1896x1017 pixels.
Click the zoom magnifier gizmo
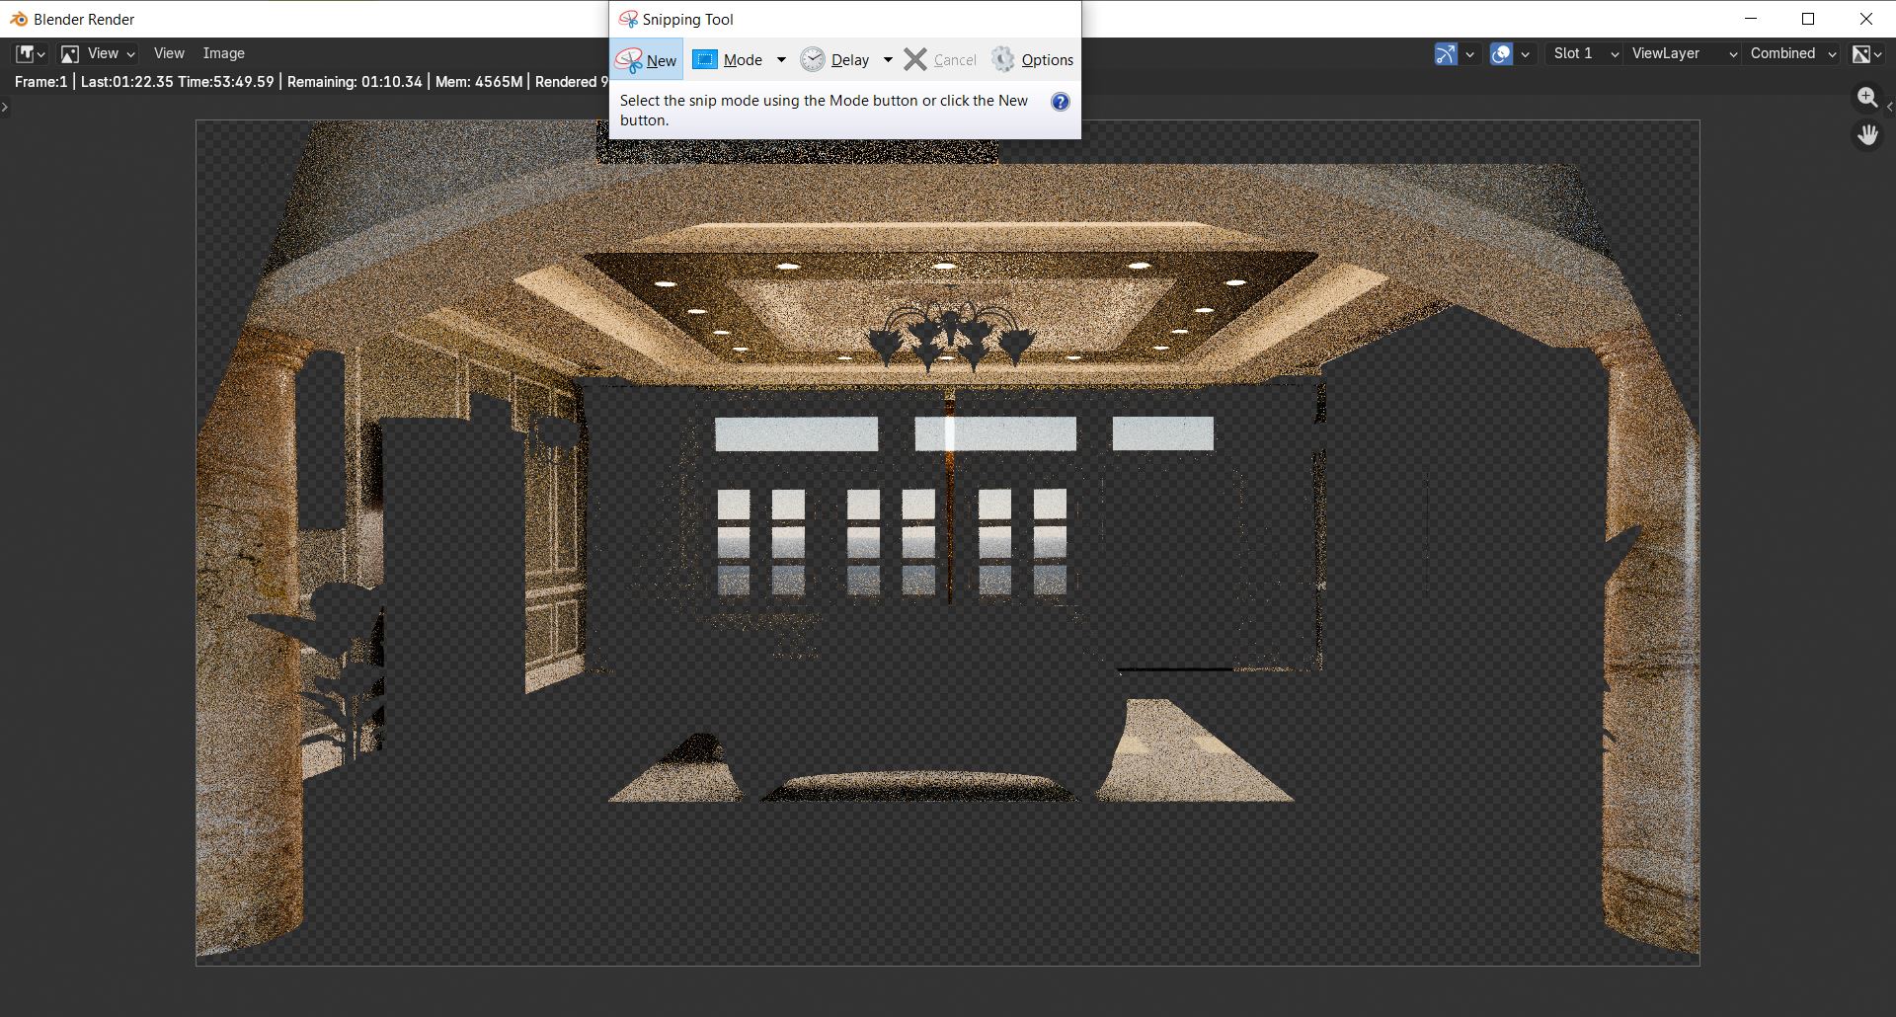click(x=1866, y=98)
